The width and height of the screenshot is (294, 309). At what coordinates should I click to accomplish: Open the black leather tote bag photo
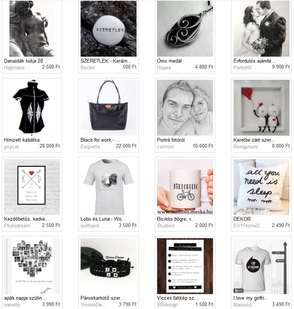tap(109, 108)
